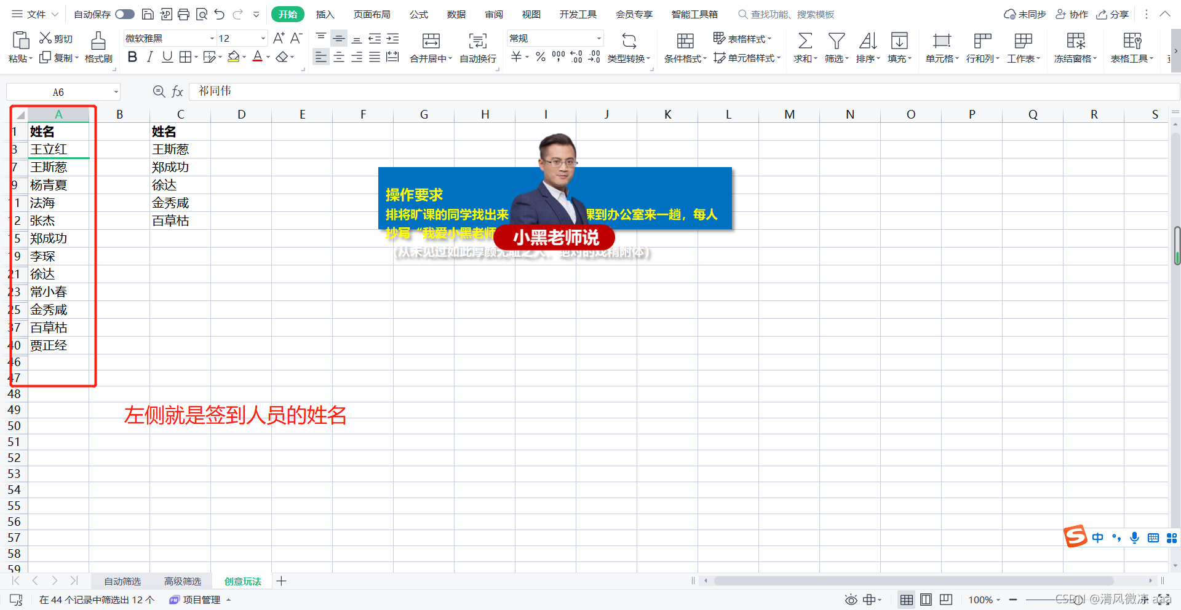Click the Conditional Formatting (条件格式) icon

coord(685,41)
